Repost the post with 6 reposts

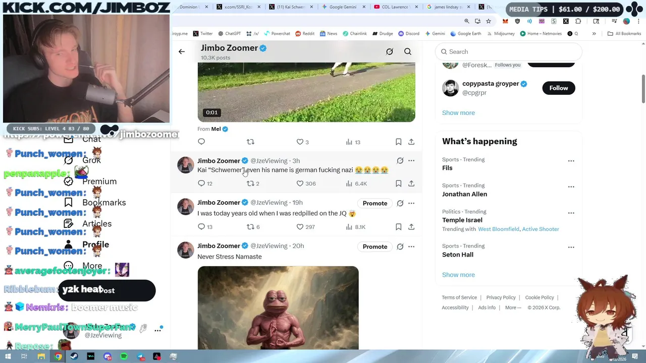253,227
